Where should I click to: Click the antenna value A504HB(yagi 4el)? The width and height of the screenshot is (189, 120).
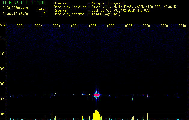coord(106,14)
